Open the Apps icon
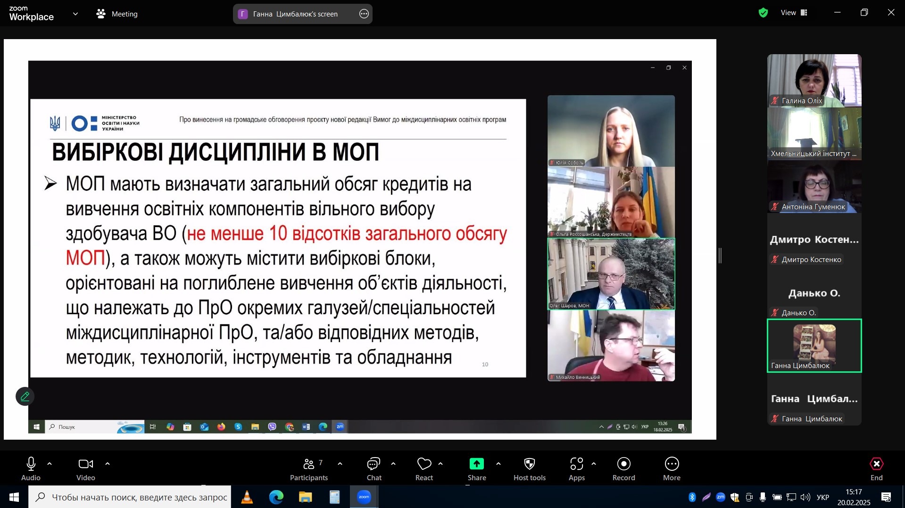The image size is (905, 508). pyautogui.click(x=576, y=465)
